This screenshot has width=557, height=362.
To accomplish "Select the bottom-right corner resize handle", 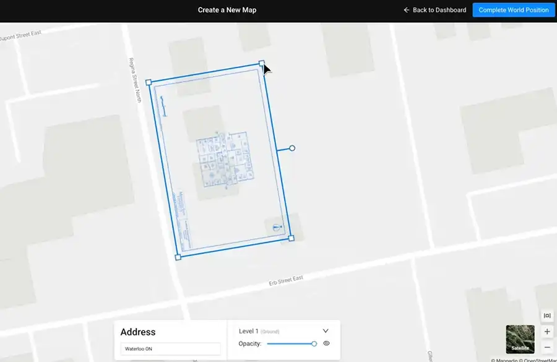I will (291, 238).
